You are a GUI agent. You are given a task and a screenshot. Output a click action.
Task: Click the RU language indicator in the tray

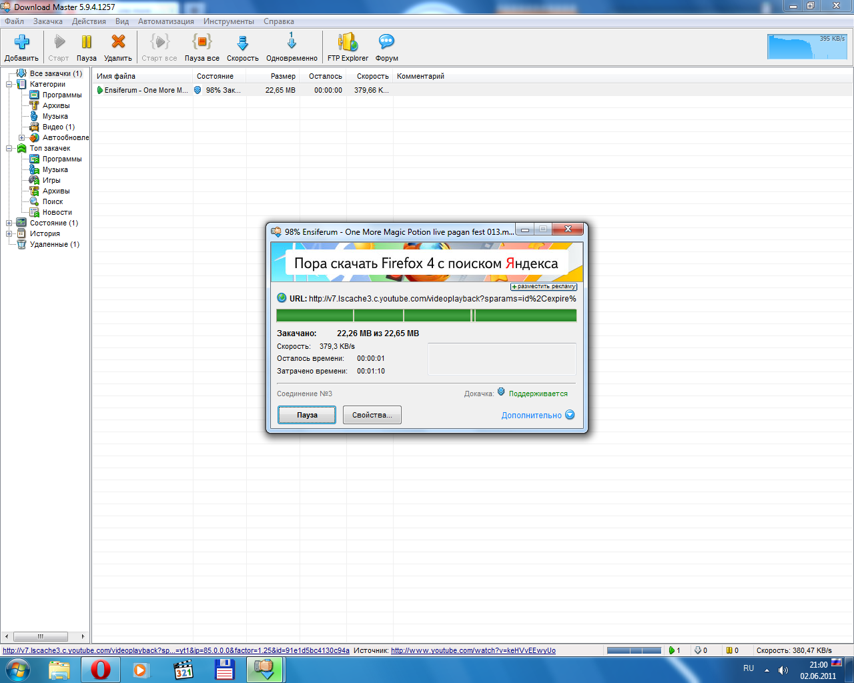point(749,668)
